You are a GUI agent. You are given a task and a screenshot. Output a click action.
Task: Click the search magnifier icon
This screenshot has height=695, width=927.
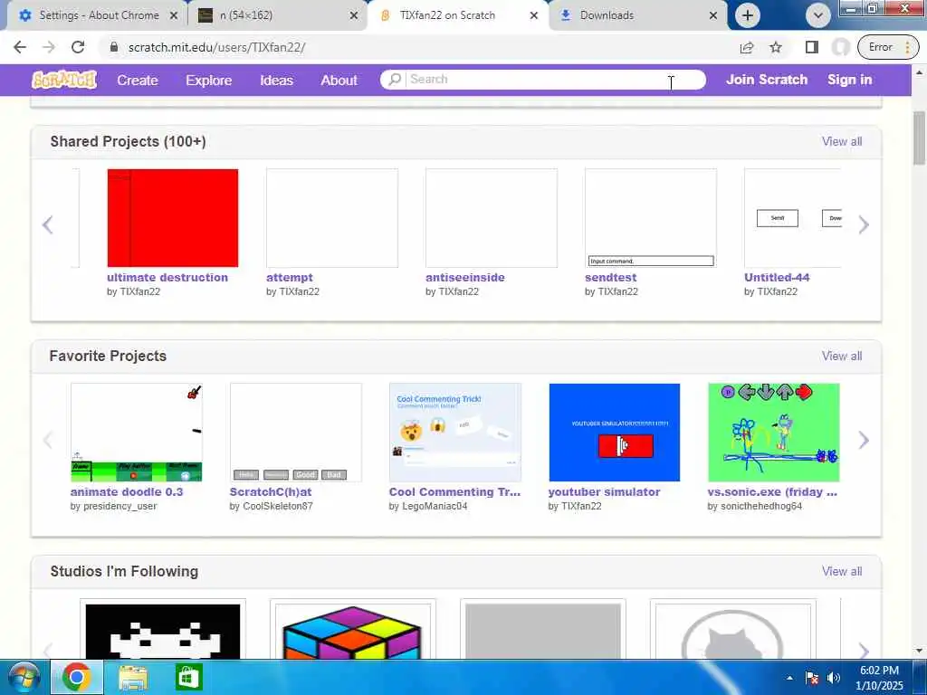pos(395,80)
